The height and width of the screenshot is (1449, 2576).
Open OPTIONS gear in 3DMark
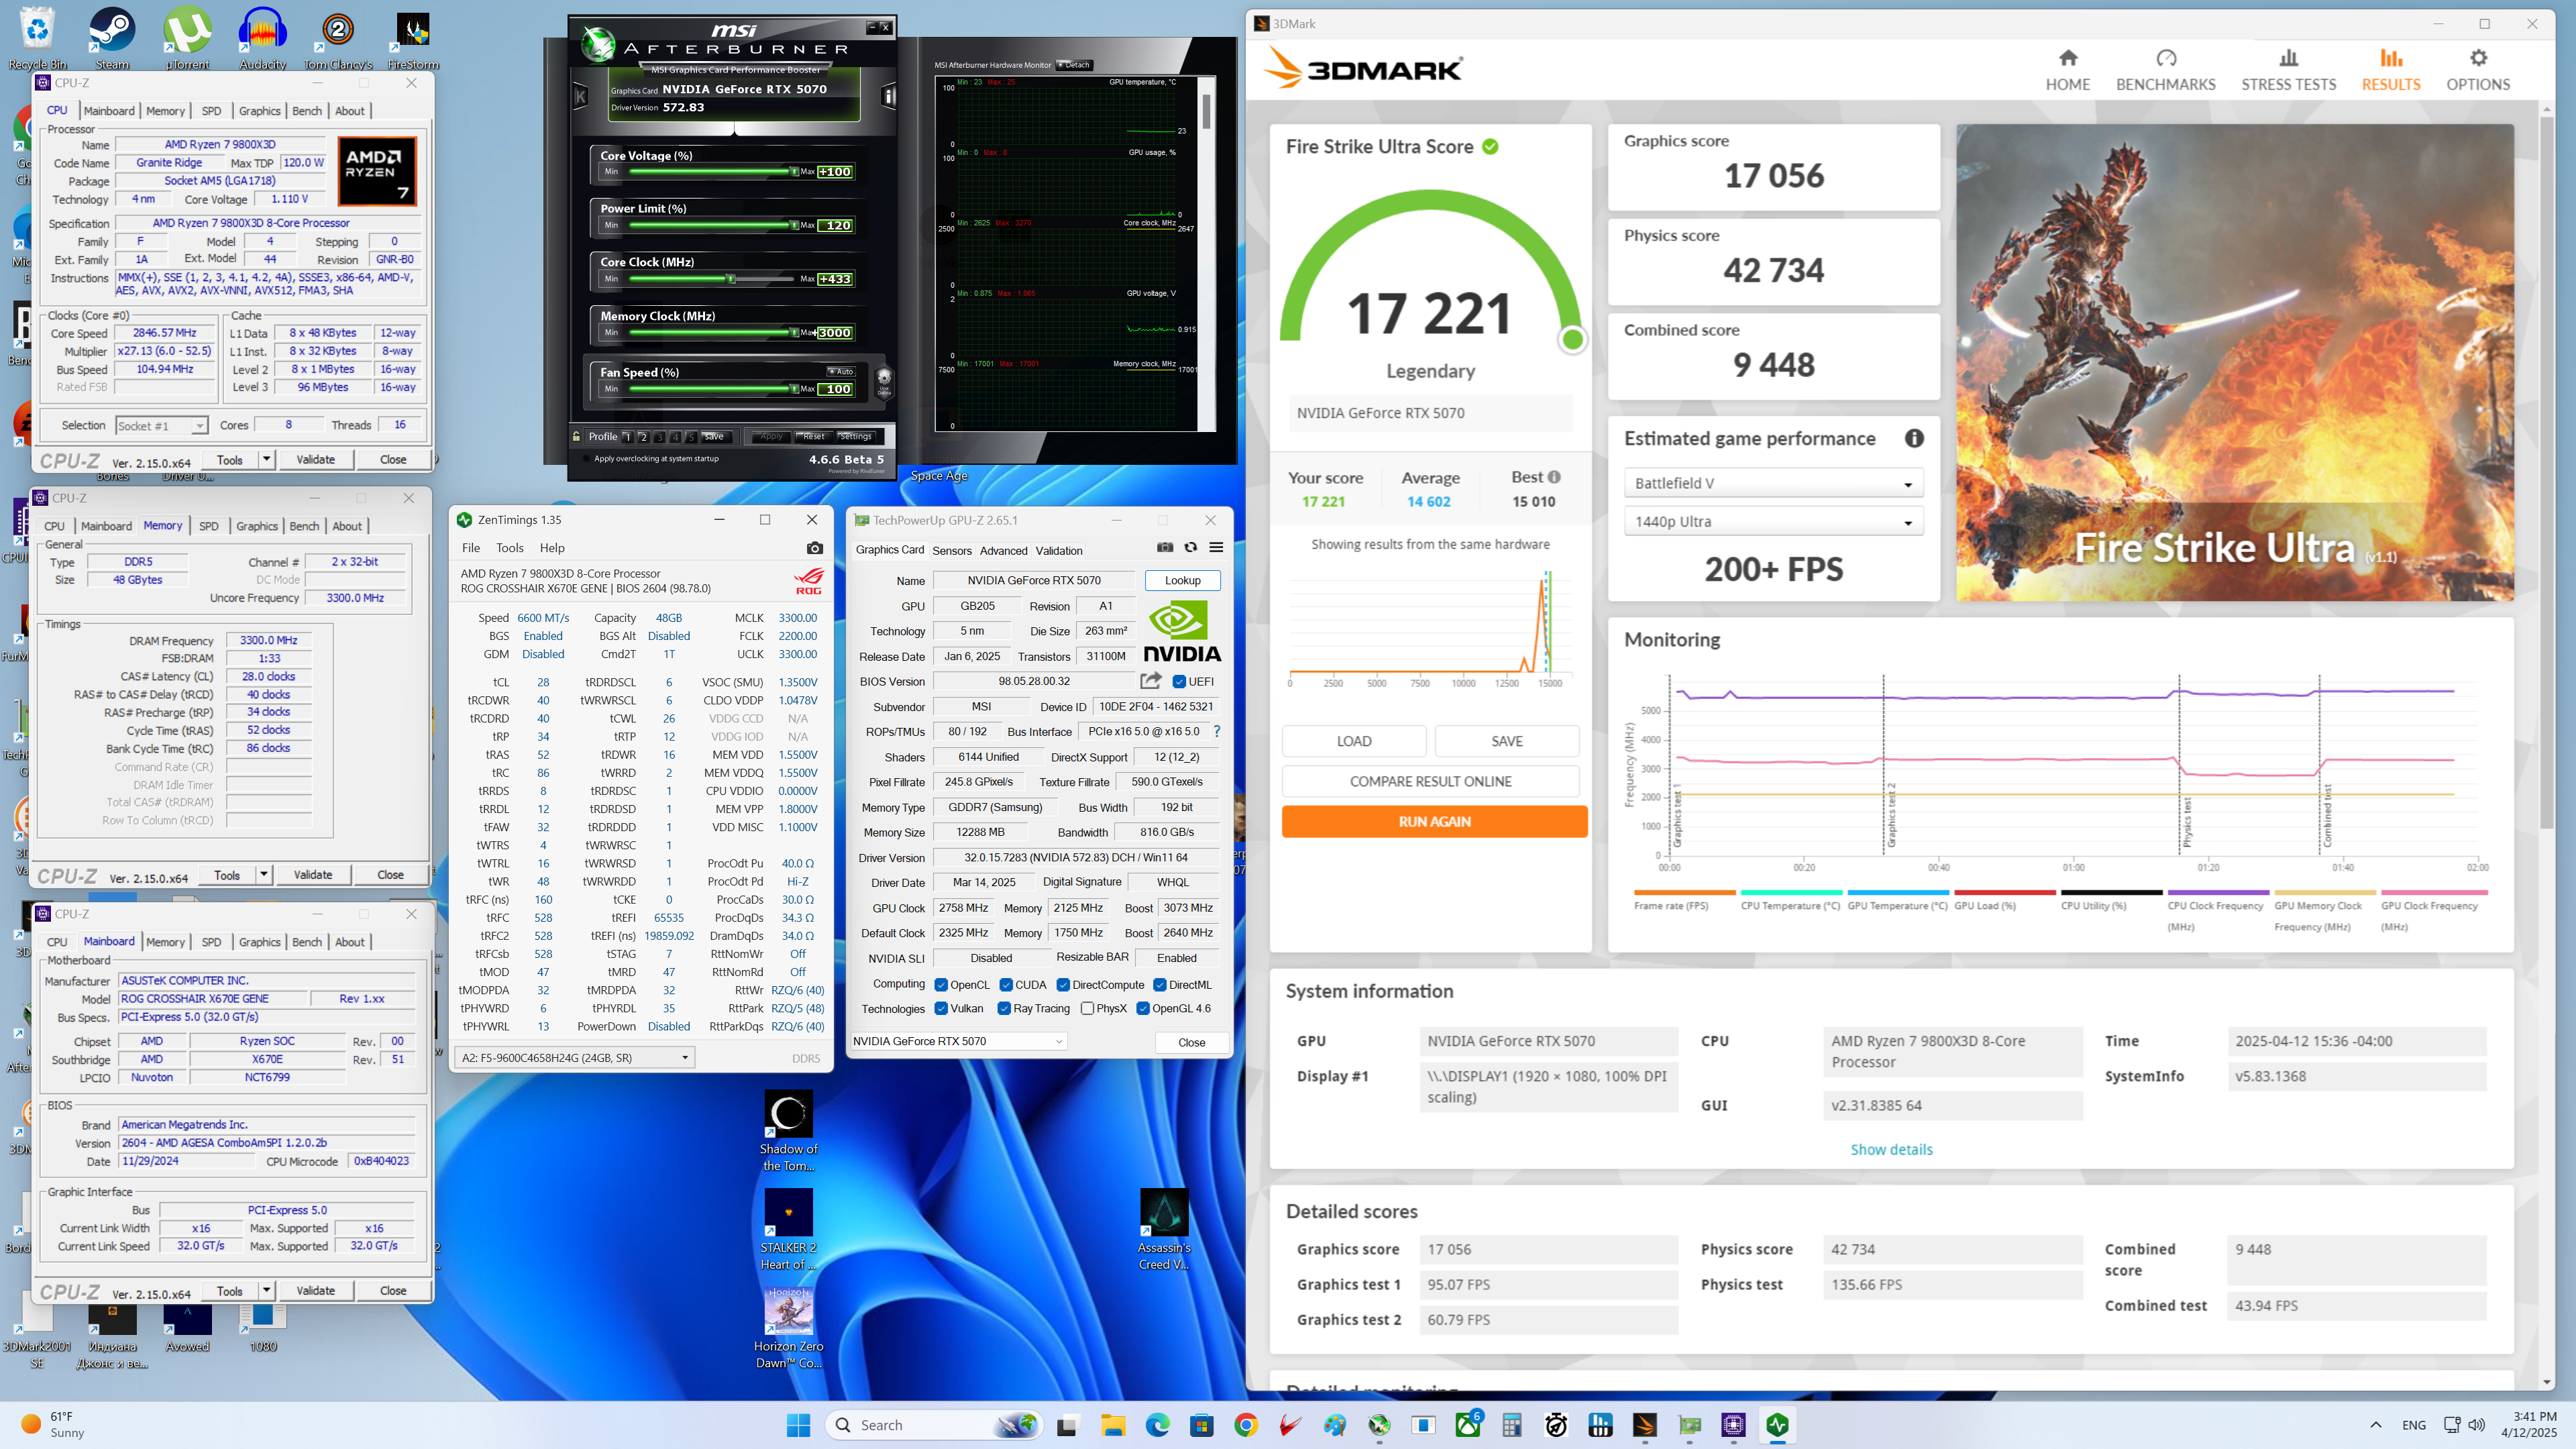[2477, 70]
